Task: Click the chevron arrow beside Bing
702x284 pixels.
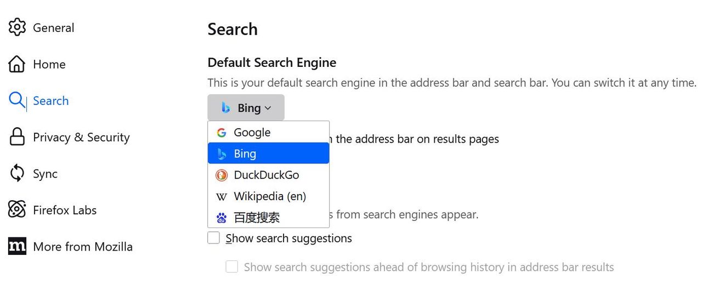Action: point(268,108)
